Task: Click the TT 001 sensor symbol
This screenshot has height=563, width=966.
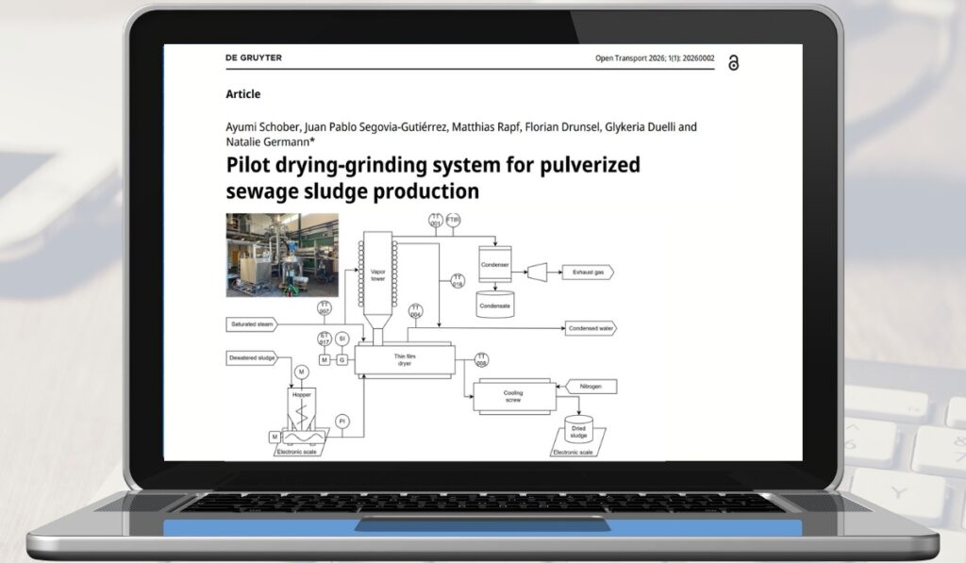Action: click(436, 222)
